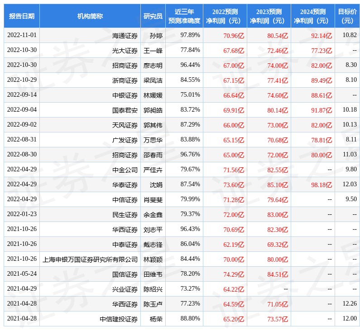Click researcher name 田维韦
This screenshot has width=360, height=330.
point(153,274)
